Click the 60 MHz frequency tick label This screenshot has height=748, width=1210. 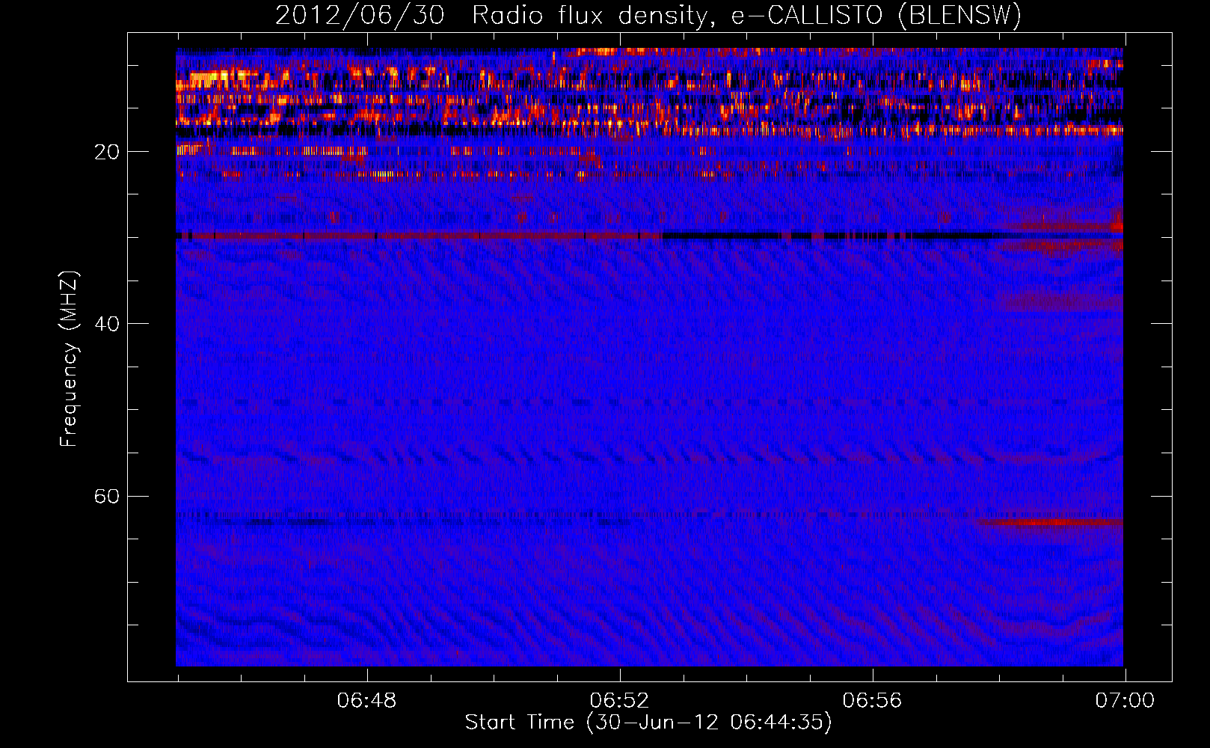[107, 497]
